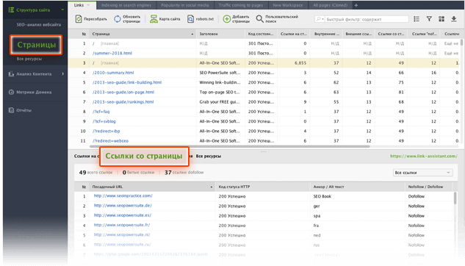Screen dimensions: 465x266
Task: Switch to list view icon
Action: [417, 19]
